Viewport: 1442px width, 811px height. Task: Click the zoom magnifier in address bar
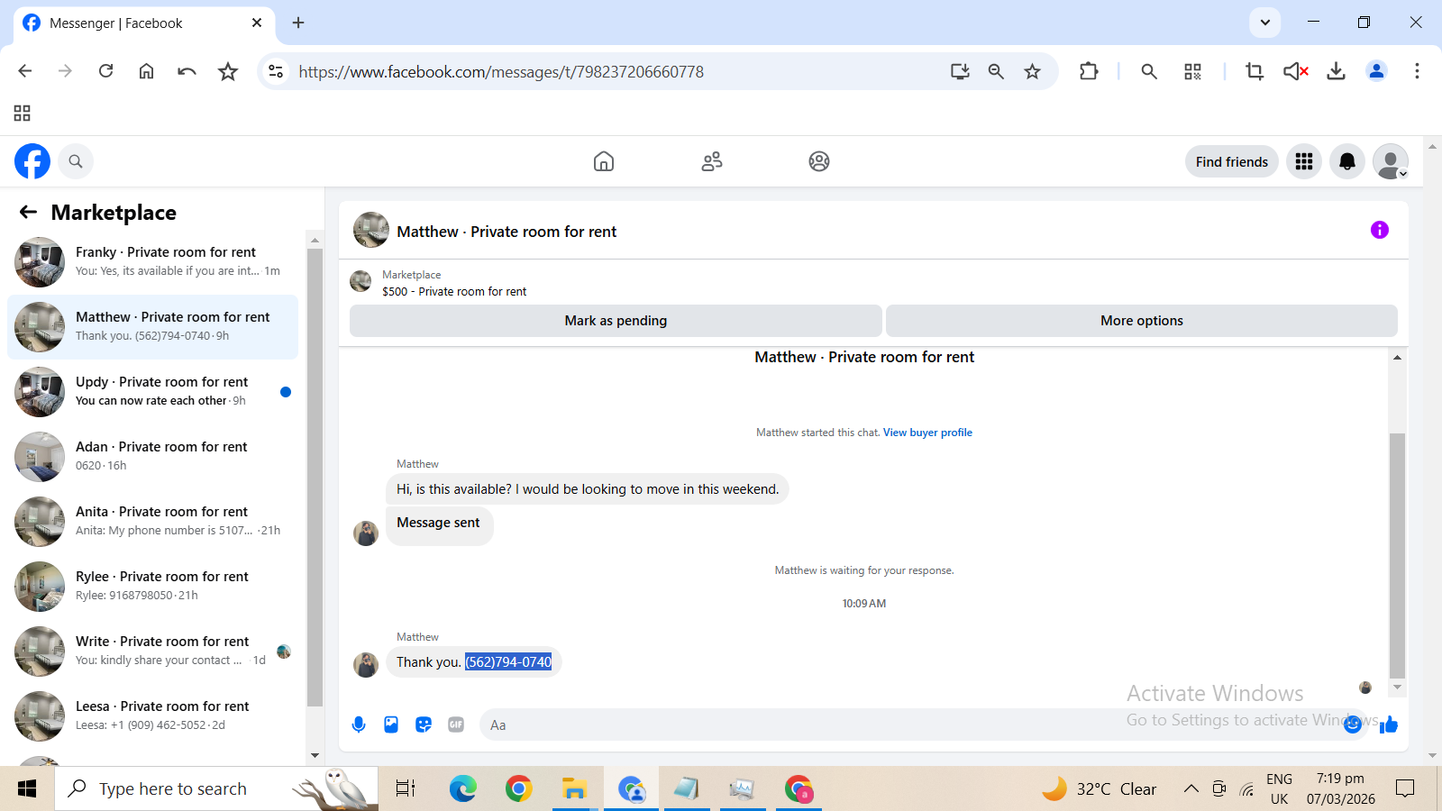tap(996, 71)
